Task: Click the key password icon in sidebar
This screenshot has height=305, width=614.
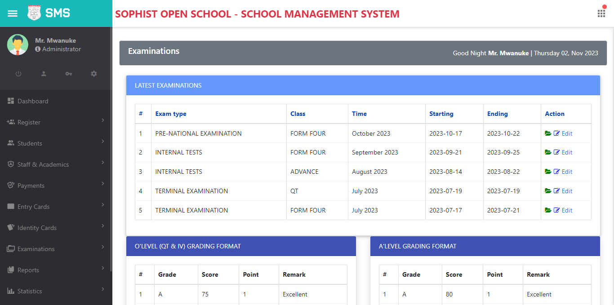Action: coord(68,74)
